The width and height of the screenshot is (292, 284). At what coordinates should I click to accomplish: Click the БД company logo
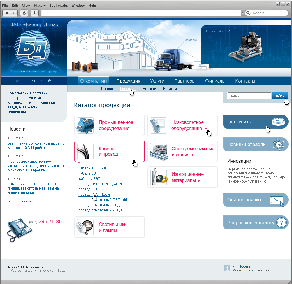tap(32, 48)
